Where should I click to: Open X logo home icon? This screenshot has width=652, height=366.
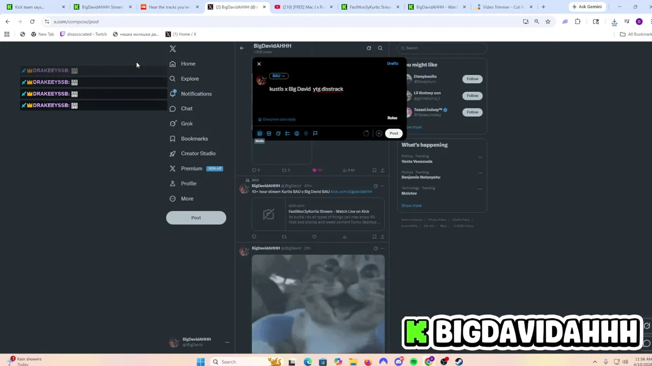point(173,49)
